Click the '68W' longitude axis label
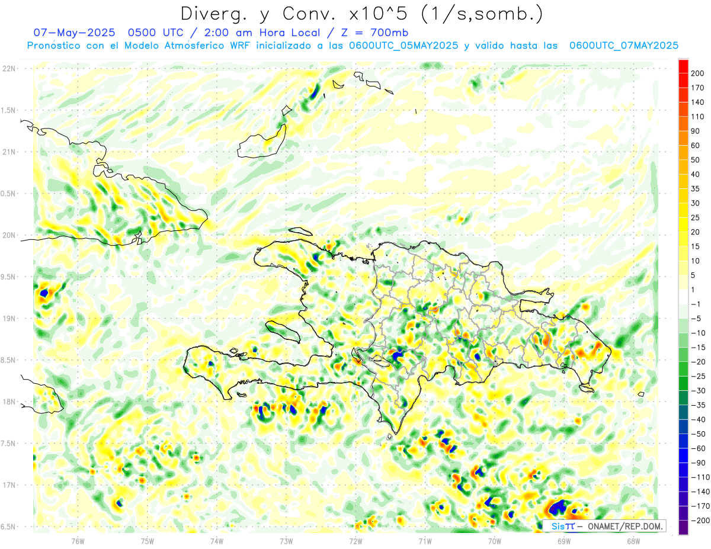The image size is (711, 549). [633, 540]
